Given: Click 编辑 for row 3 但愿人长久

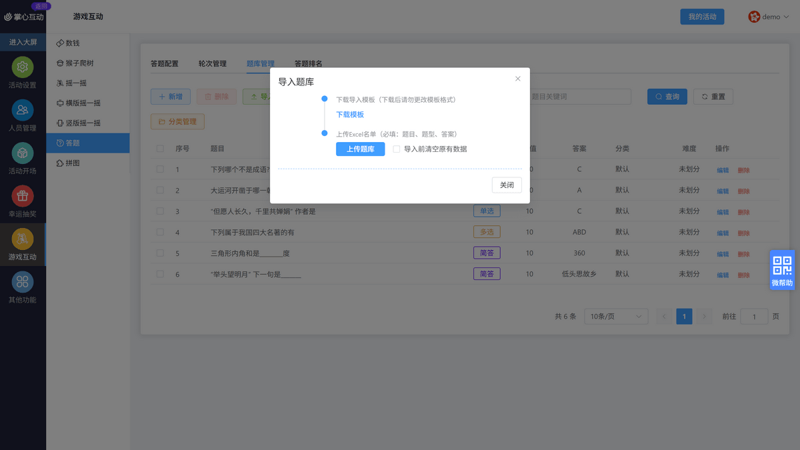Looking at the screenshot, I should pyautogui.click(x=723, y=212).
